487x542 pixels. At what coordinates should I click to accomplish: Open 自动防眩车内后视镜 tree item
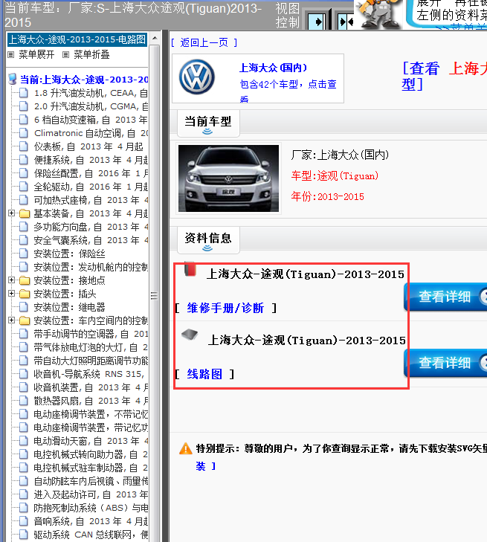tap(91, 481)
